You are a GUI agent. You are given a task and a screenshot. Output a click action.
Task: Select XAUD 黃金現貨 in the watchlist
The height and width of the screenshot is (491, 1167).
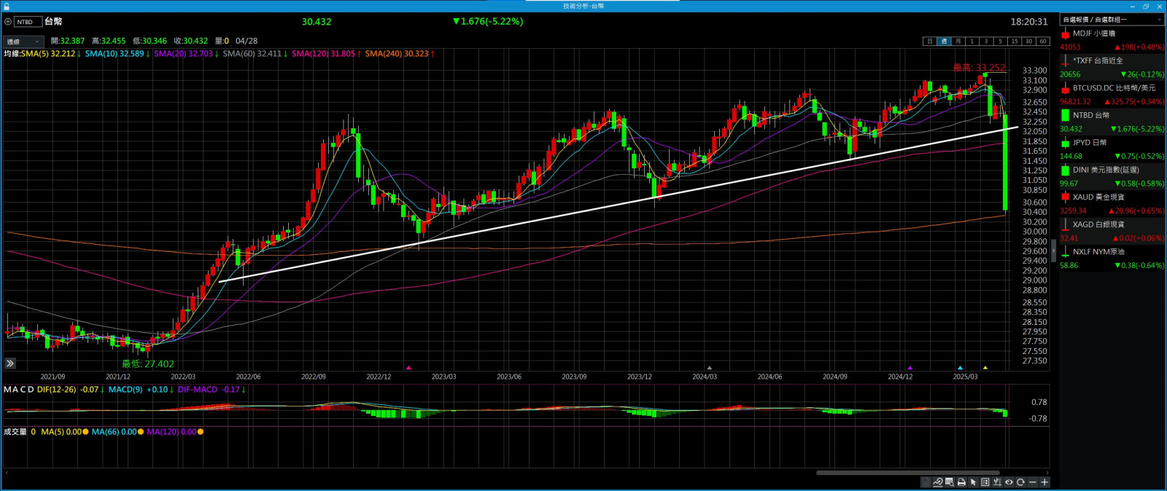point(1112,204)
